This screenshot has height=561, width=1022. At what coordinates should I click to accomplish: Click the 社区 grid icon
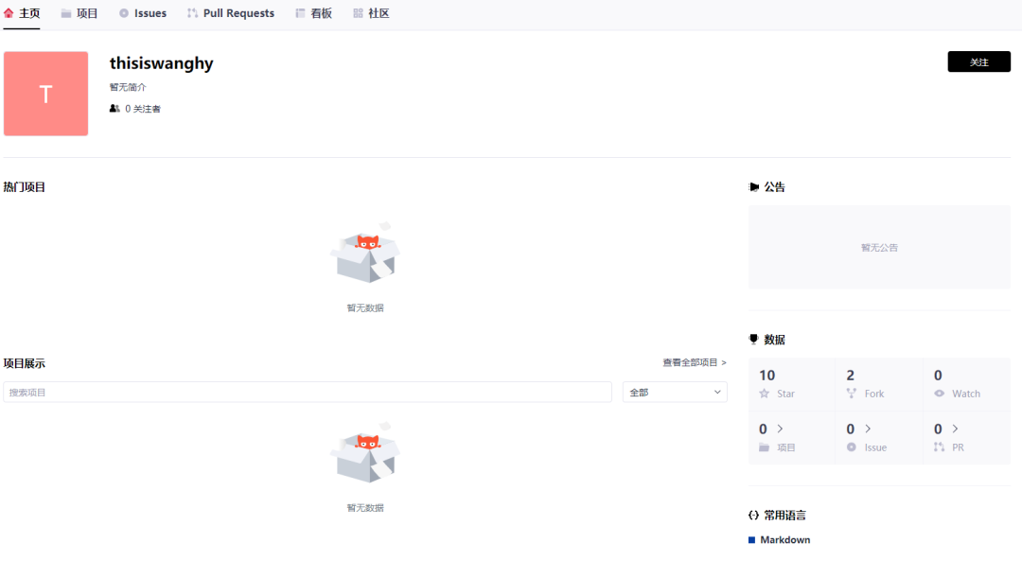point(358,13)
